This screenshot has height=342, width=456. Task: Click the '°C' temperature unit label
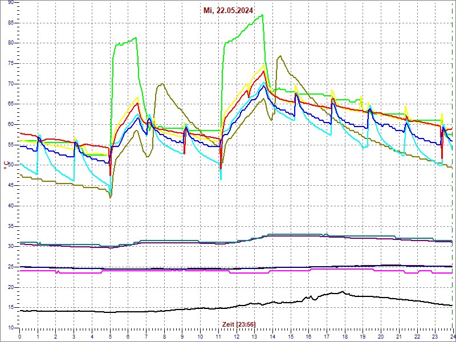[5, 166]
